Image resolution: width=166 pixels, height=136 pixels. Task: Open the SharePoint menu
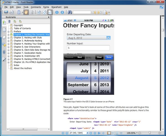click(x=56, y=7)
